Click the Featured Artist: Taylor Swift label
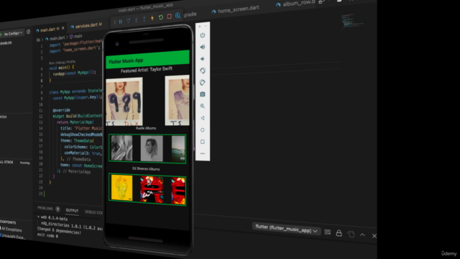This screenshot has width=460, height=259. pos(147,70)
